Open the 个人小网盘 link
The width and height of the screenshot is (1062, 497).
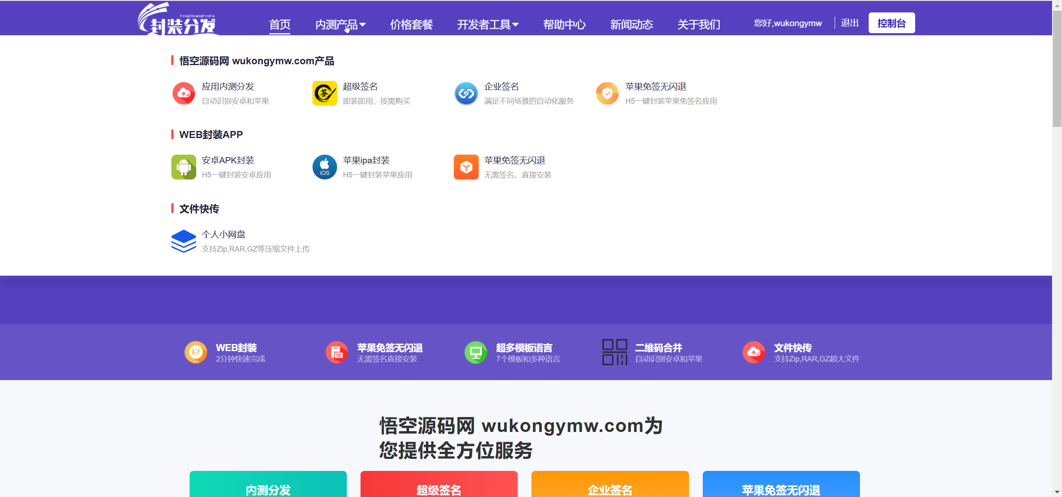pos(224,235)
